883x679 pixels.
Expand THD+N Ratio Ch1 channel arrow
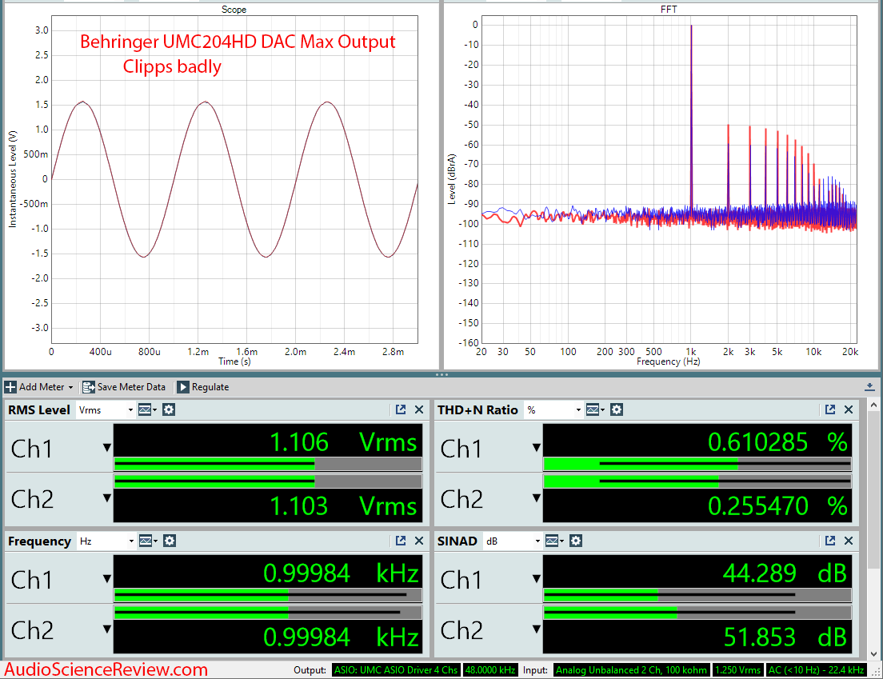tap(537, 448)
